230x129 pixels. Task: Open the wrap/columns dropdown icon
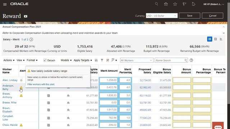coord(114,60)
